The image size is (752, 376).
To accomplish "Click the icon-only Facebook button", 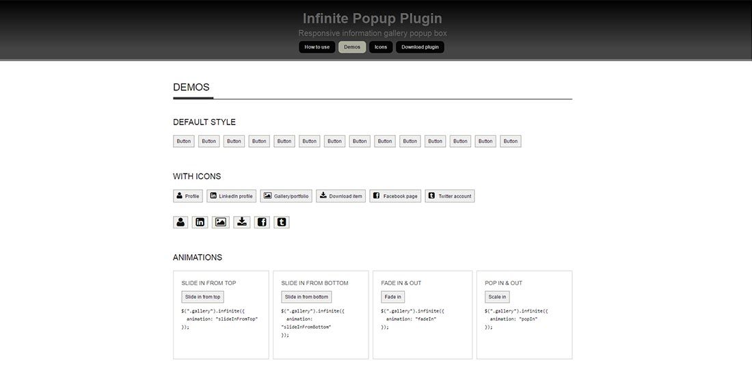I will [x=262, y=222].
